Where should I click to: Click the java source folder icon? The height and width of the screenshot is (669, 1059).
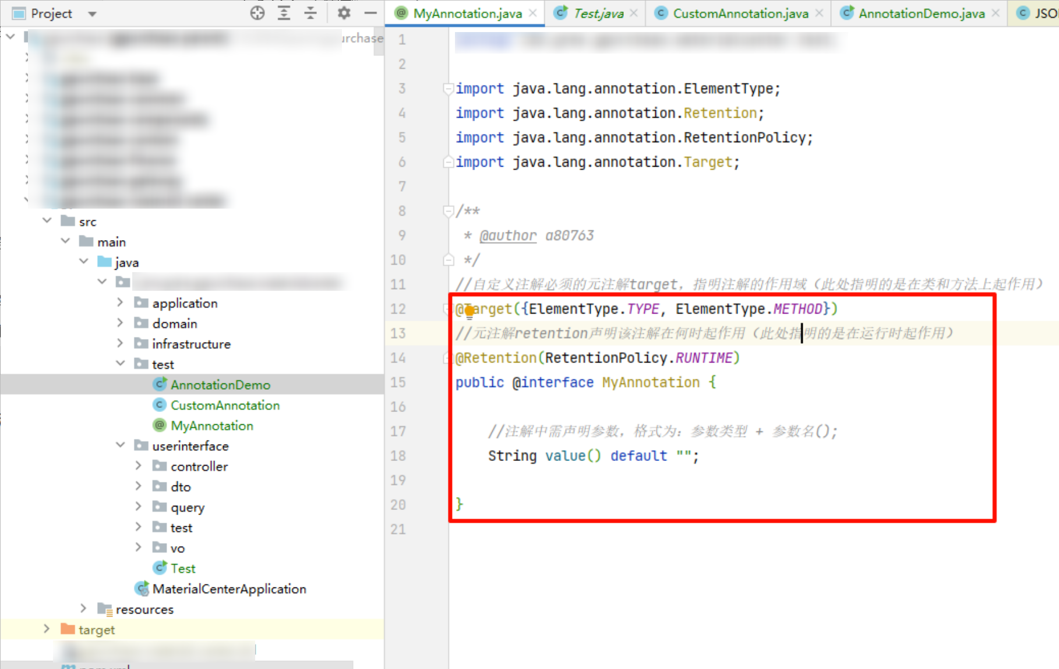[x=105, y=262]
